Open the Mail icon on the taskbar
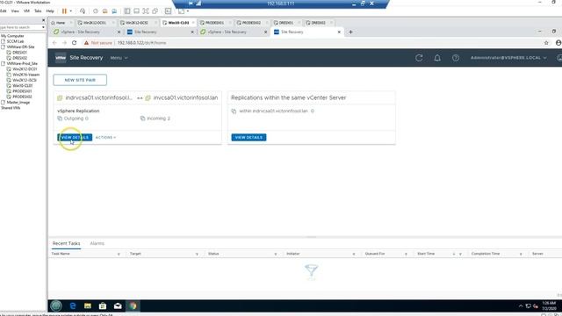 118,305
